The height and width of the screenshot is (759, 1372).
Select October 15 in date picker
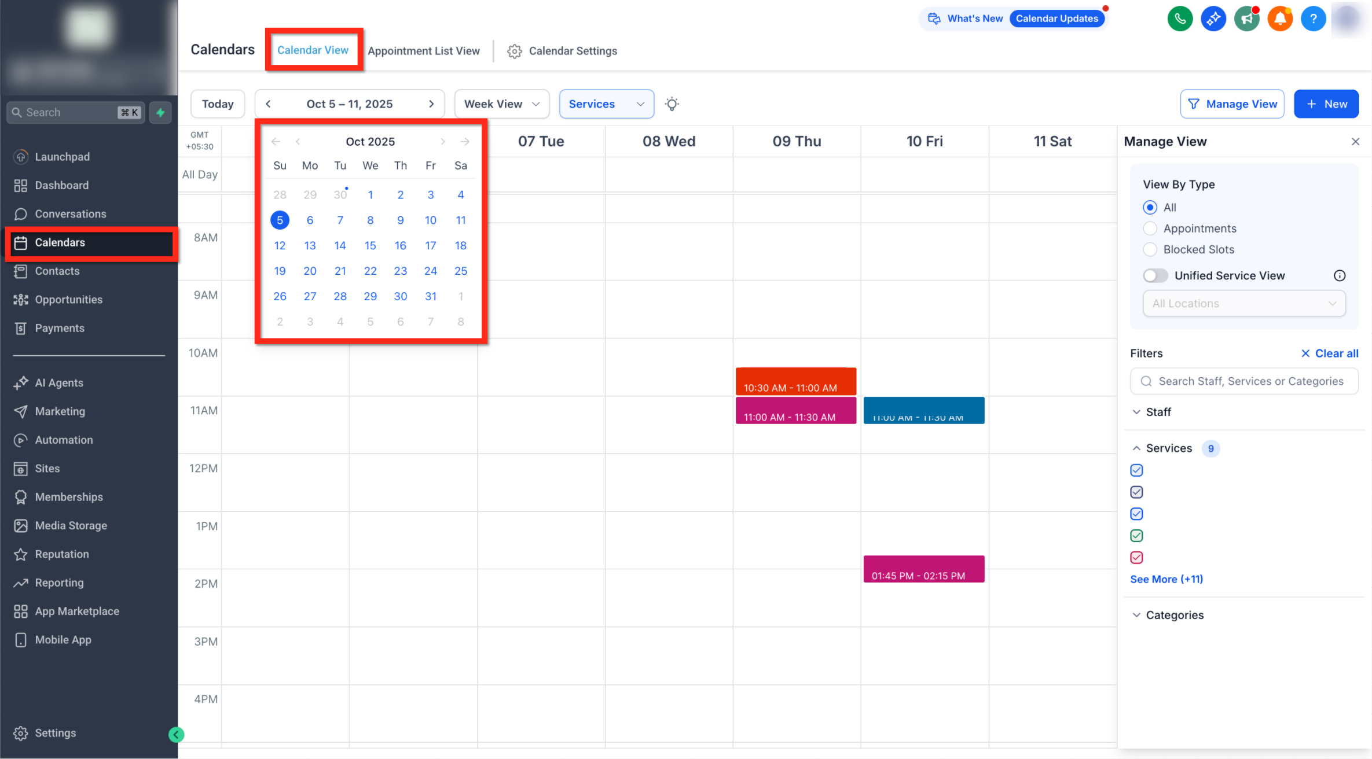point(370,245)
